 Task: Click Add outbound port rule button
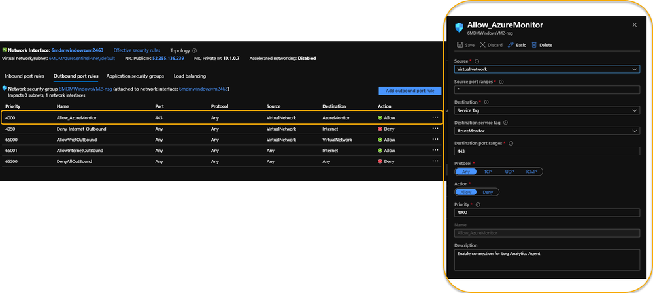point(410,91)
